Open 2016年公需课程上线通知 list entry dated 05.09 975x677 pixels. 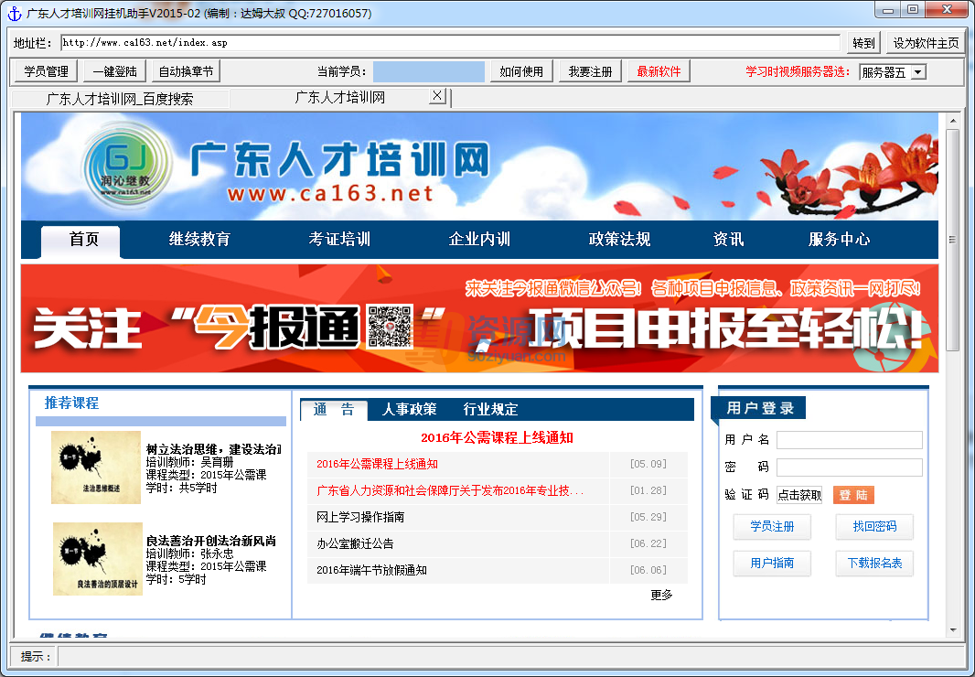click(378, 464)
